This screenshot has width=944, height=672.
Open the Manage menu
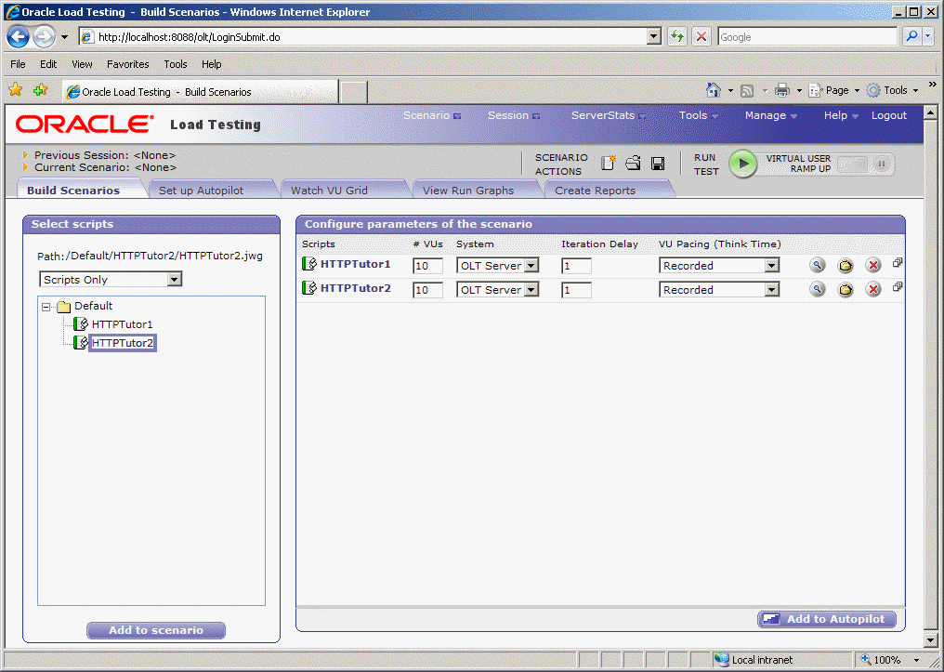pos(766,115)
